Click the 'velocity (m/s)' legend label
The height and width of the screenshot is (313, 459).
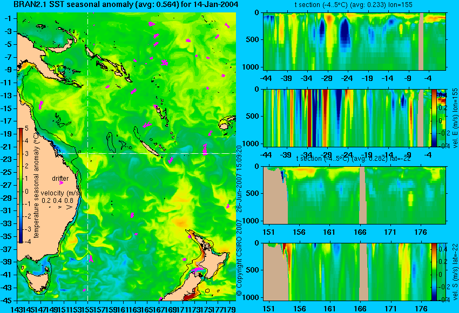[60, 193]
